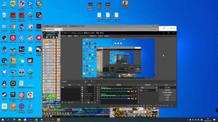This screenshot has width=218, height=122.
Task: Click the 停止推流 button
Action: point(167,88)
